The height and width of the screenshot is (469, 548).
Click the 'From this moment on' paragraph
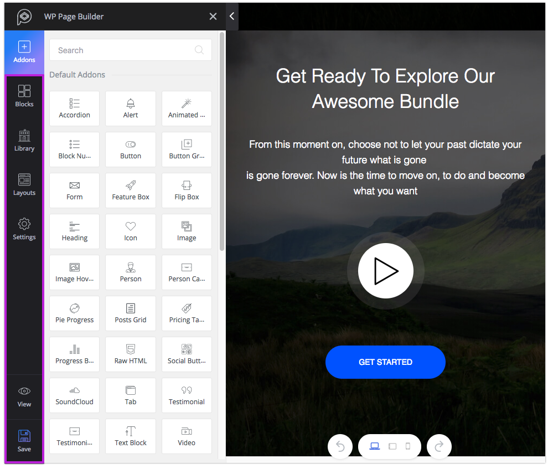tap(385, 167)
